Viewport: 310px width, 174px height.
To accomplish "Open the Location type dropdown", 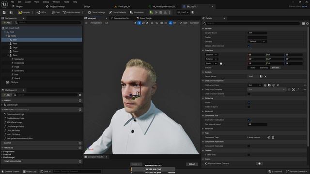I will 211,55.
